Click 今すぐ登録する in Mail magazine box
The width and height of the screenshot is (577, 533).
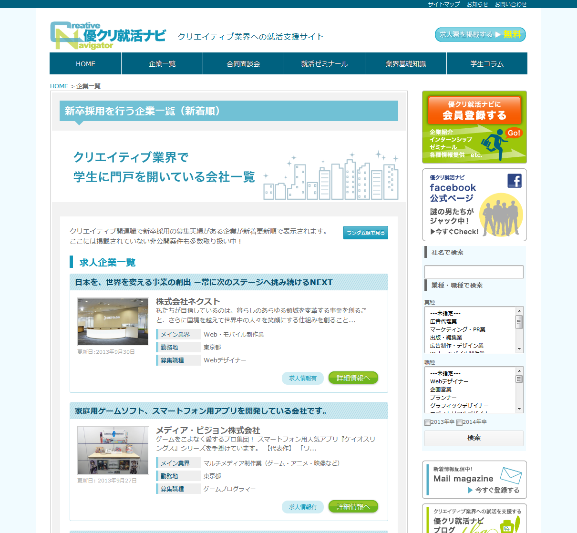coord(494,490)
